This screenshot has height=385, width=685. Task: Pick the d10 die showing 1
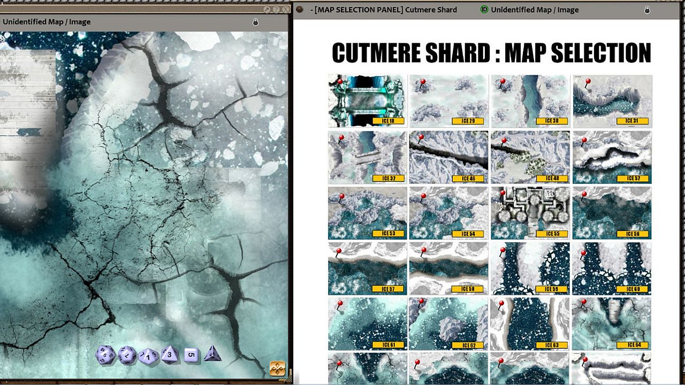148,355
